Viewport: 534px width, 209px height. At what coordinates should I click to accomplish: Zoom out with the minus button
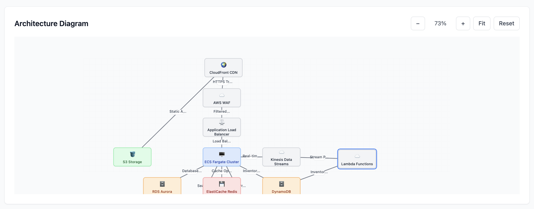click(418, 24)
